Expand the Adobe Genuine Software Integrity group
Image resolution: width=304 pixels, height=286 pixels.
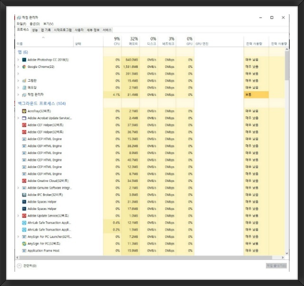tap(18, 188)
